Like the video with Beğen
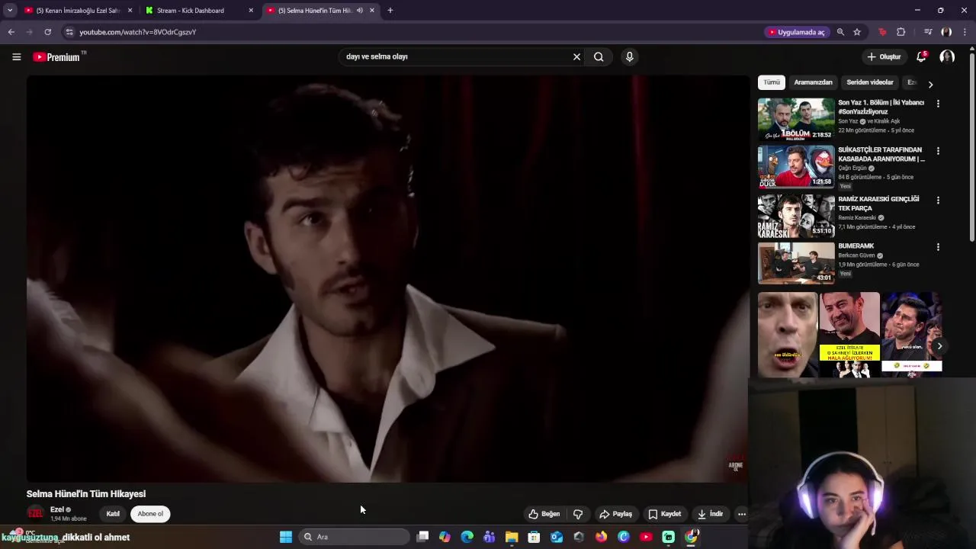The image size is (976, 549). point(544,514)
